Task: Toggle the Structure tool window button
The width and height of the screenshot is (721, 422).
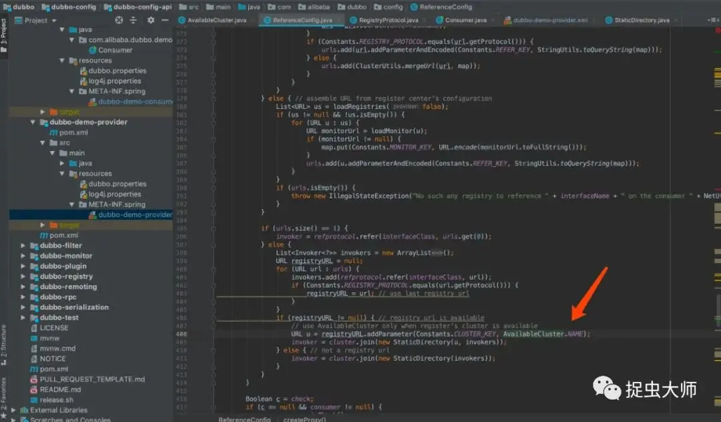Action: [x=4, y=345]
